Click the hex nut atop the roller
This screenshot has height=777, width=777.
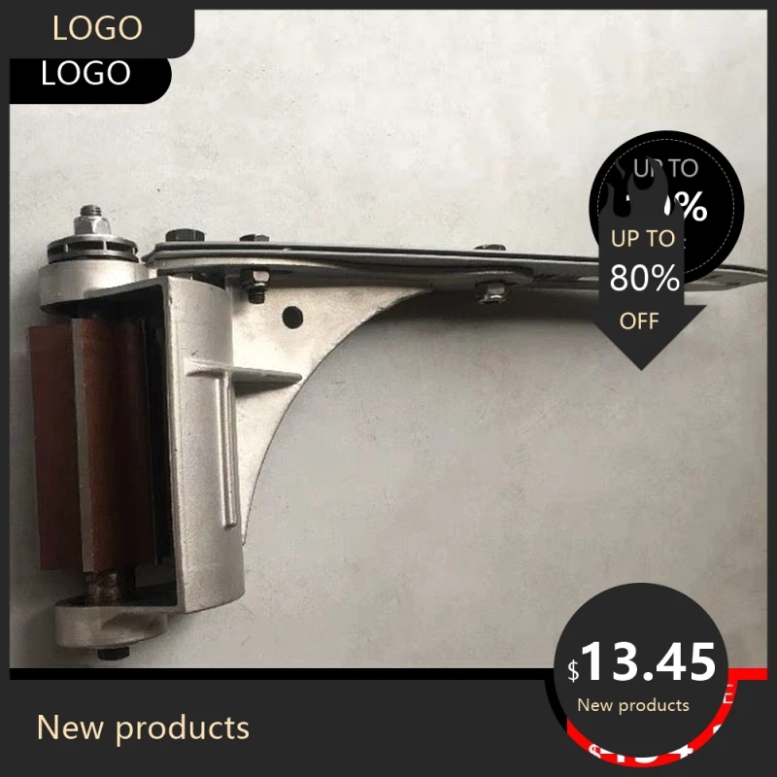[x=92, y=221]
